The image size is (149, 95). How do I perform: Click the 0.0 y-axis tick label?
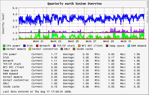[x=15, y=39]
